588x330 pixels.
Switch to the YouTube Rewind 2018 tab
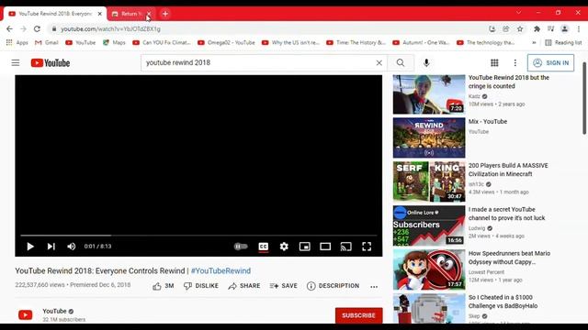55,14
